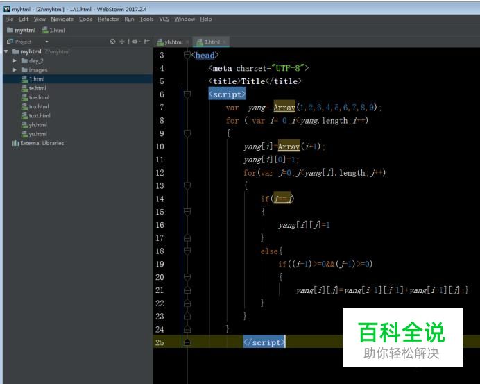Select tux.html in the project tree
The height and width of the screenshot is (384, 480).
coord(35,107)
